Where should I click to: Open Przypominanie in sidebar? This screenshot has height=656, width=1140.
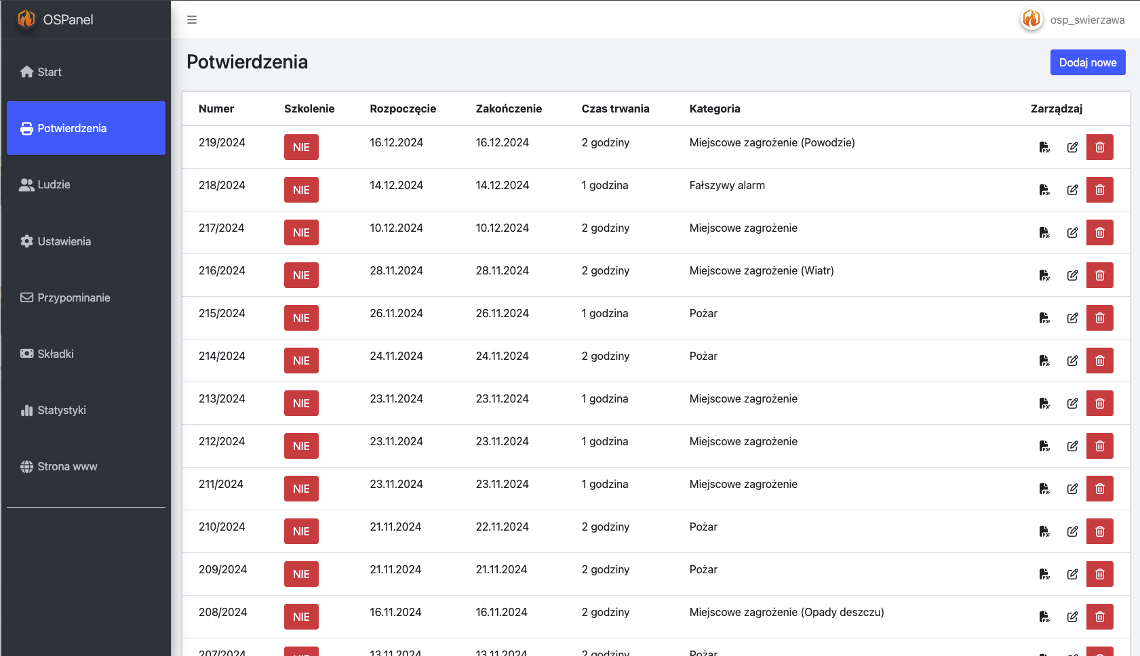tap(86, 298)
